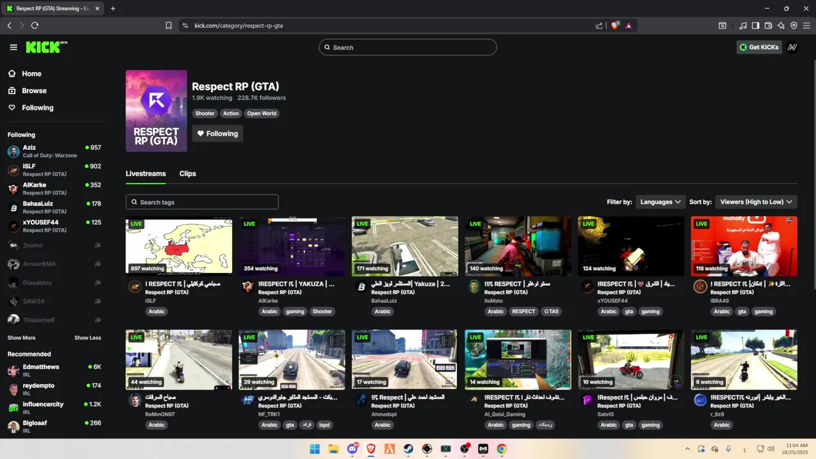This screenshot has height=459, width=816.
Task: Open the Languages filter dropdown
Action: click(660, 202)
